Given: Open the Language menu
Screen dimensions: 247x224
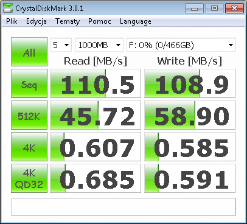Looking at the screenshot, I should click(x=136, y=21).
